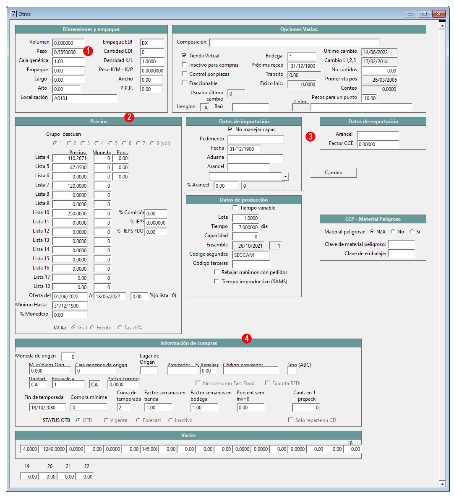Screen dimensions: 454x497
Task: Toggle the No manejar capas checkbox
Action: point(230,129)
